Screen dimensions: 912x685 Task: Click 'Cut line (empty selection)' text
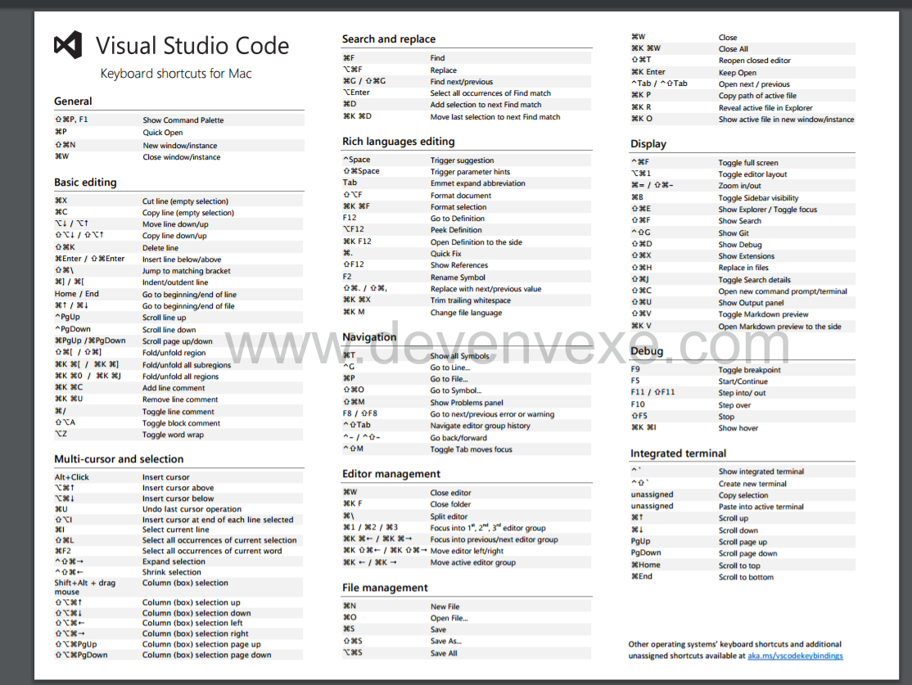tap(185, 201)
